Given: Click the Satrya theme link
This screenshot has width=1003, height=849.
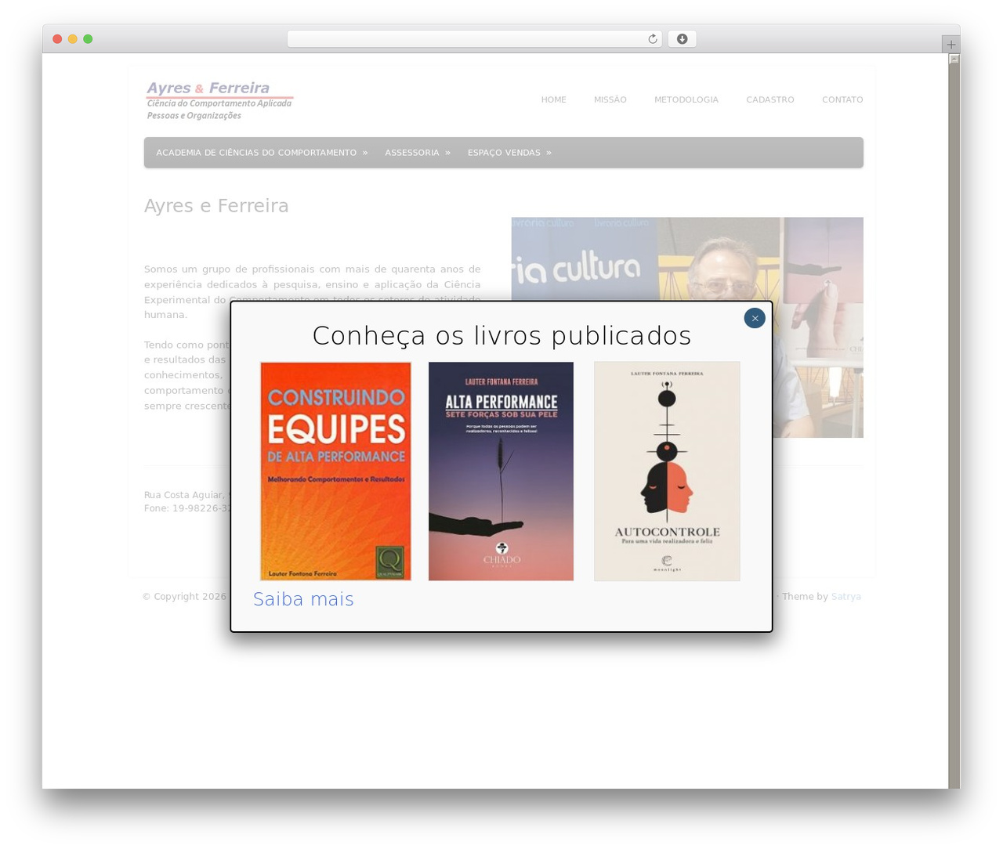Looking at the screenshot, I should pos(845,597).
